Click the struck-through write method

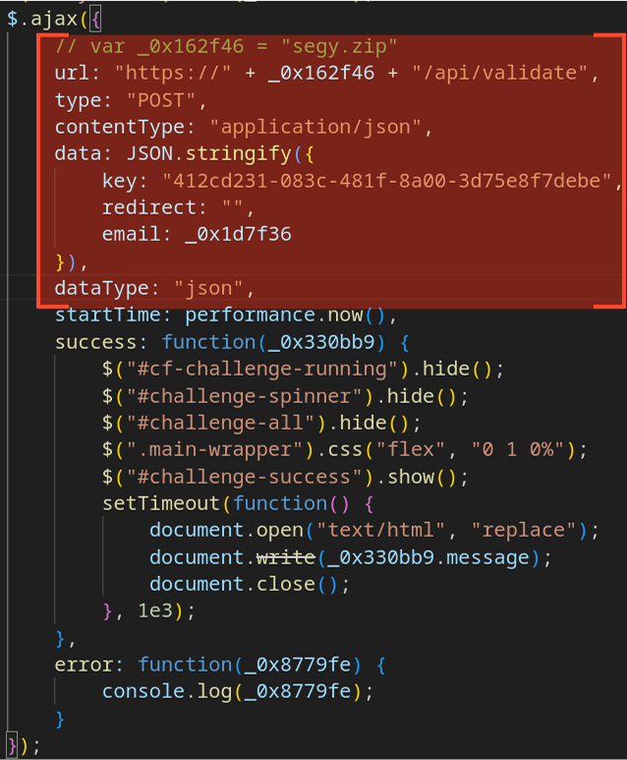[285, 556]
